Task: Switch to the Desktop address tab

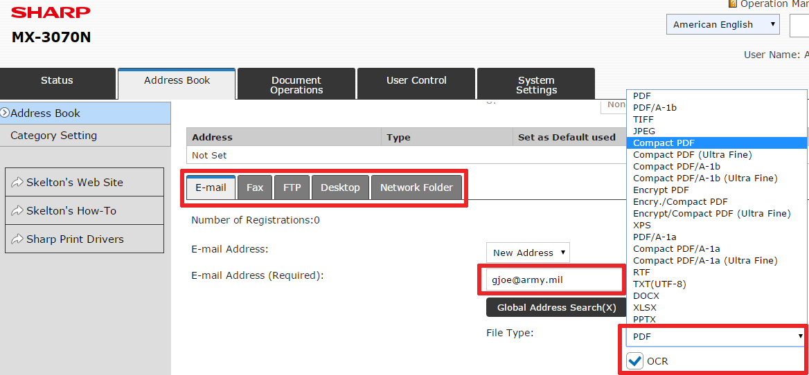Action: [x=341, y=187]
